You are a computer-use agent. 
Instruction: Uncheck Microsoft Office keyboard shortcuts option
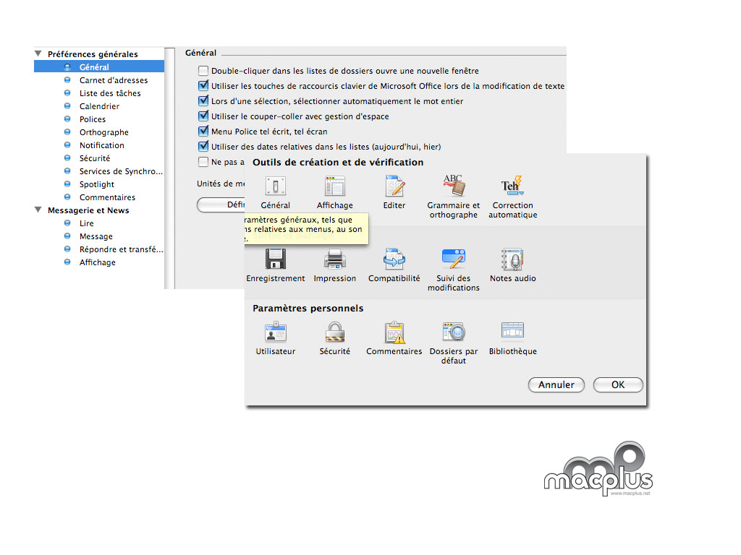(x=203, y=86)
